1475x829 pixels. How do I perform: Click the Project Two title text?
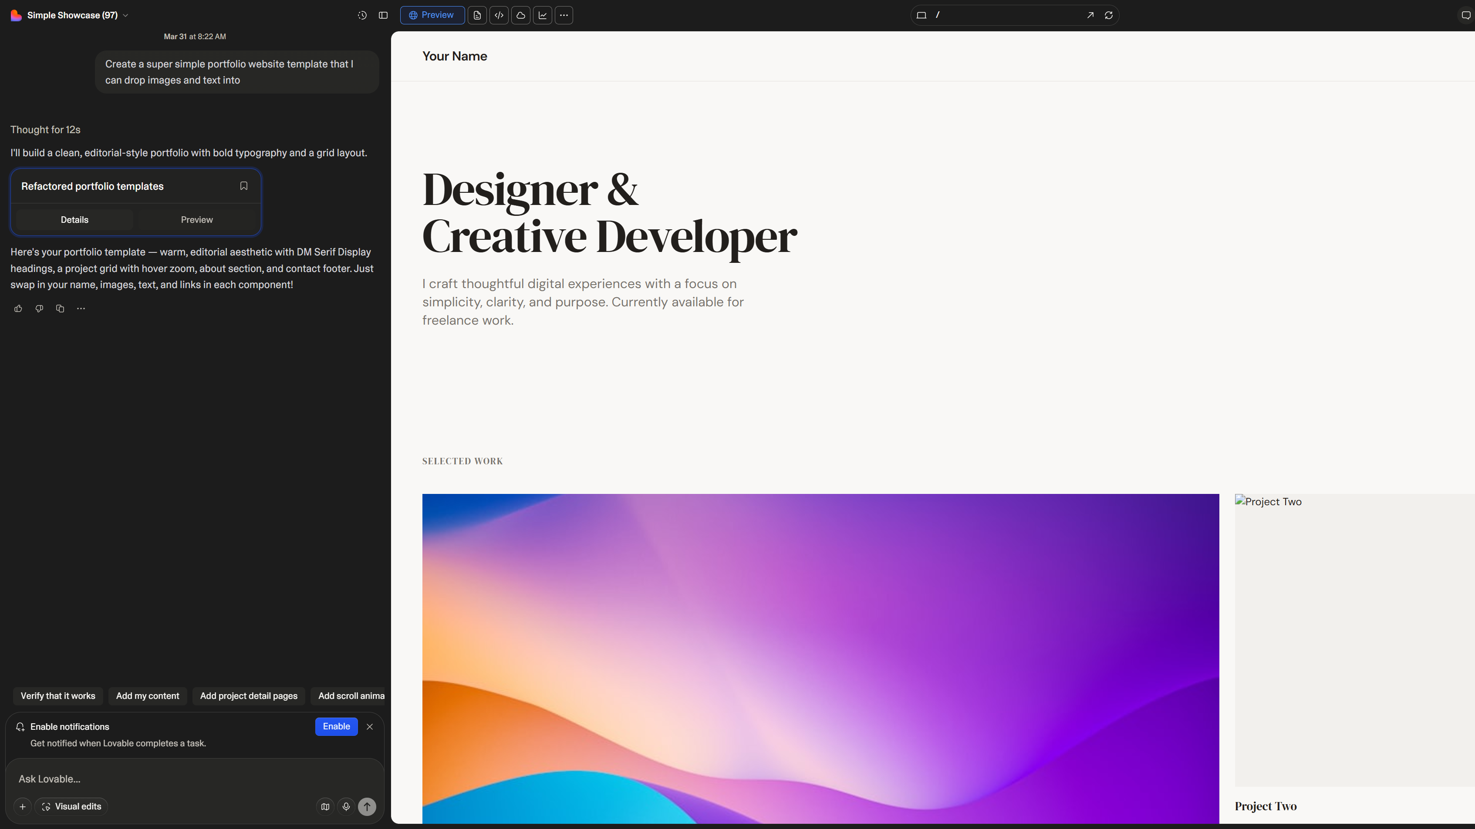(x=1266, y=806)
